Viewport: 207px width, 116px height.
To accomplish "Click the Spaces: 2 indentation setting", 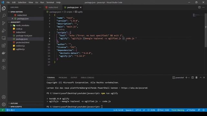I will point(129,110).
